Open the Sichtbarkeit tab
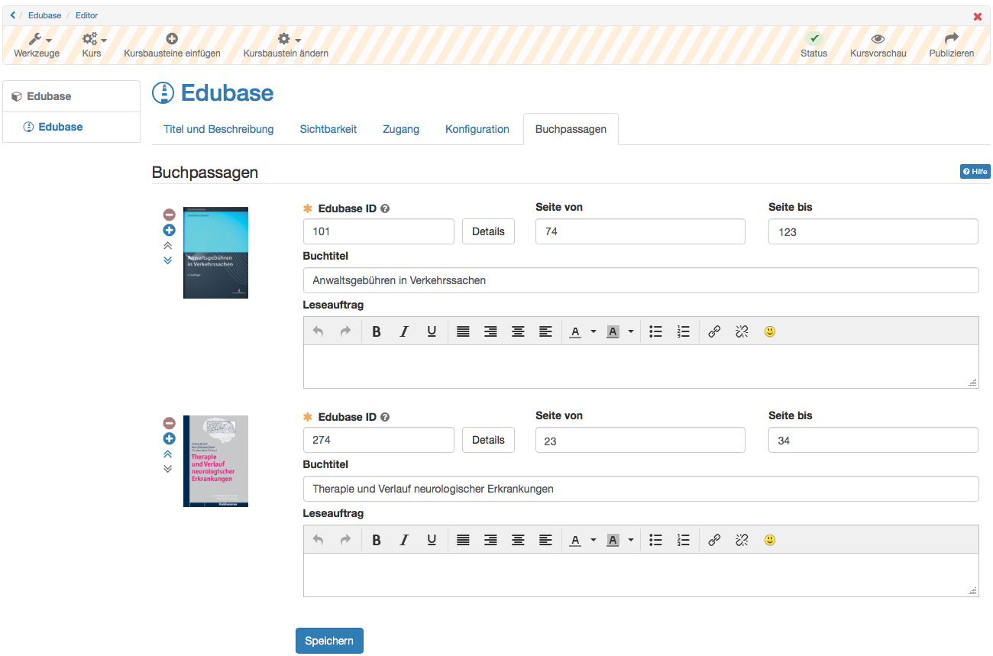 coord(328,129)
